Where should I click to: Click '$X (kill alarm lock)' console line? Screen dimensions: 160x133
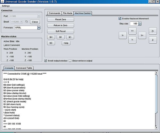12,104
